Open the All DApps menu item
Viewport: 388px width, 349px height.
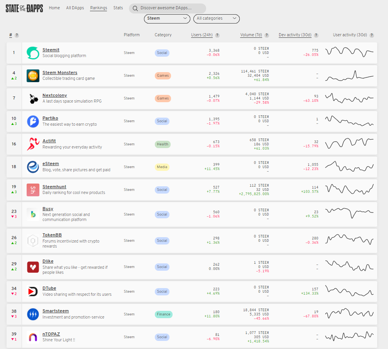coord(75,8)
